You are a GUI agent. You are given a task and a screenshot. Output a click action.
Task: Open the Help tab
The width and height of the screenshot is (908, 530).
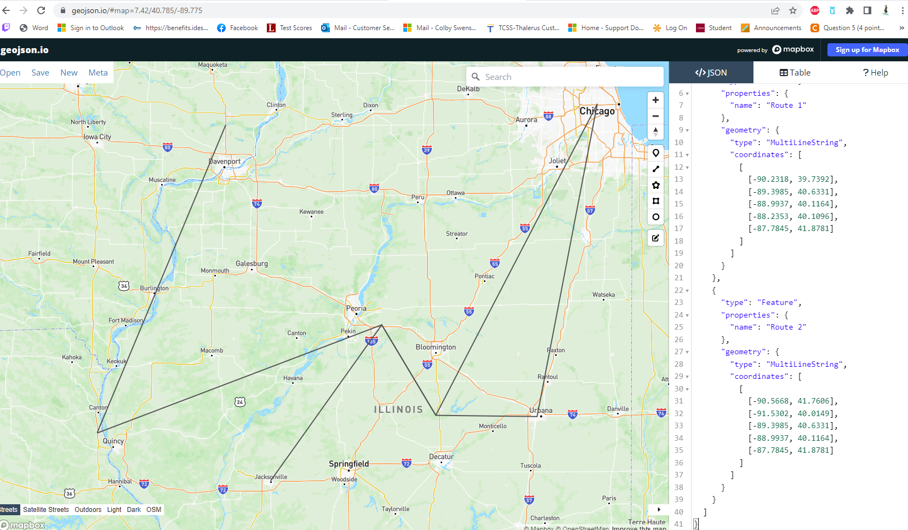(875, 72)
